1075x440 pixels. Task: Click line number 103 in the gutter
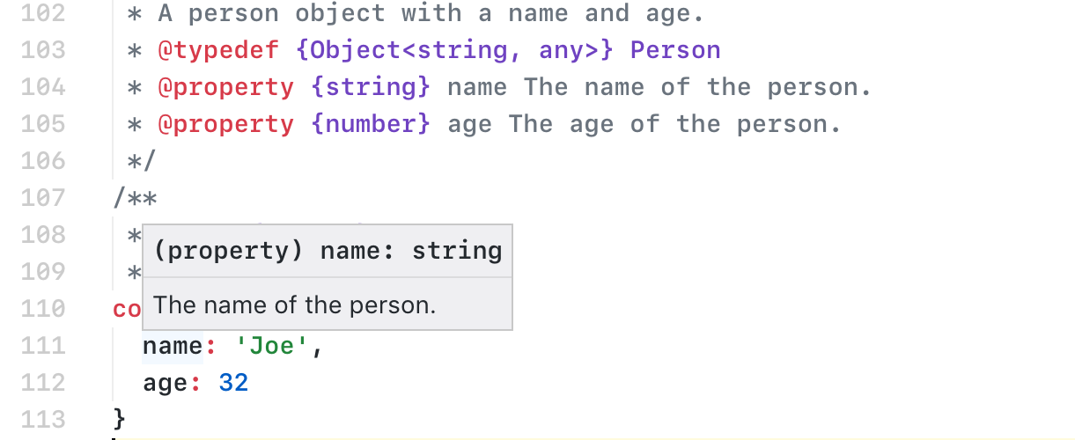point(42,50)
